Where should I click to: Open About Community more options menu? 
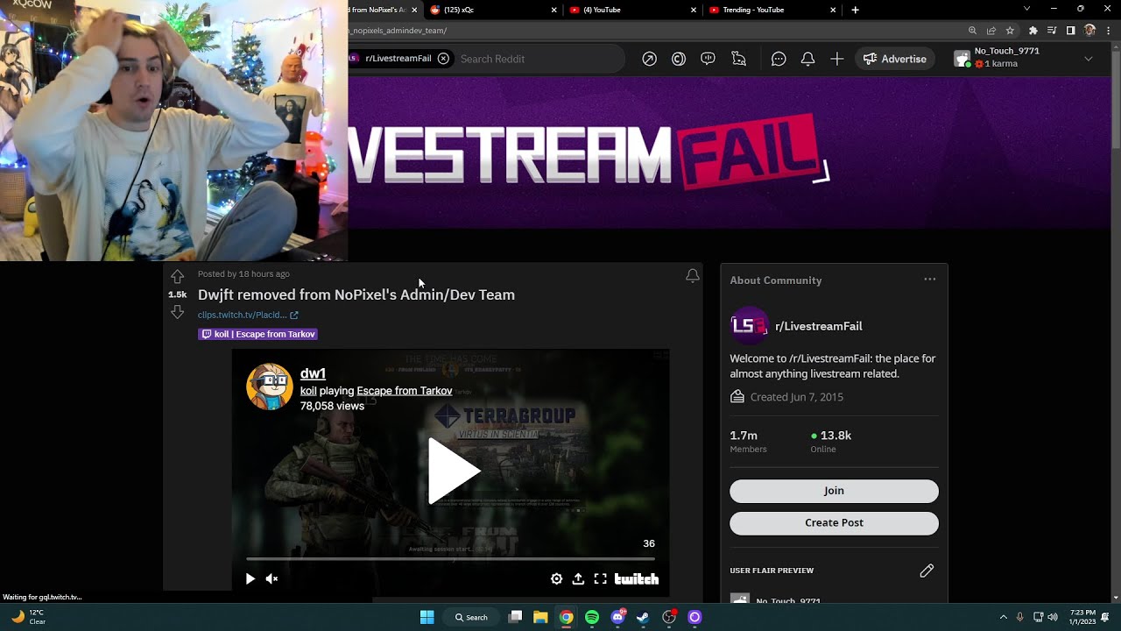pos(929,280)
